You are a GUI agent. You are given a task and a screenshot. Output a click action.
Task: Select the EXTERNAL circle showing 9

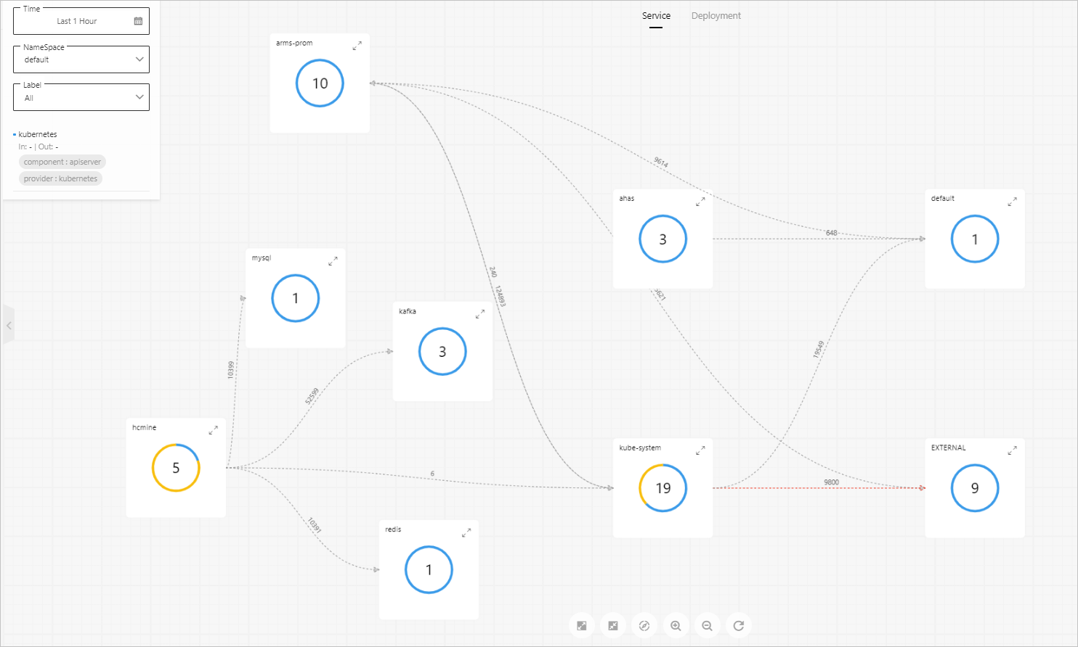pyautogui.click(x=975, y=488)
